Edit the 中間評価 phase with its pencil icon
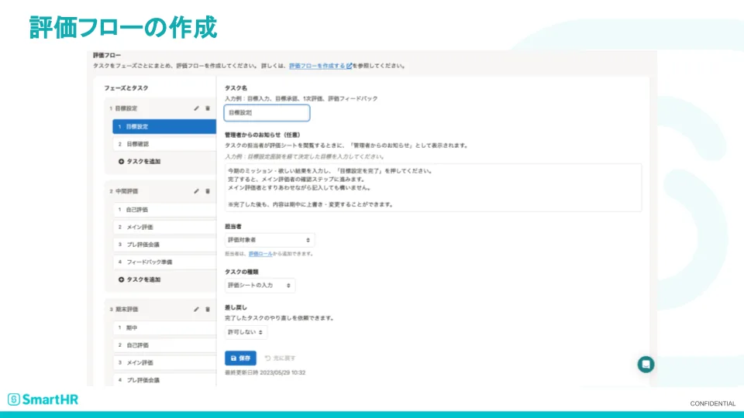 tap(196, 191)
